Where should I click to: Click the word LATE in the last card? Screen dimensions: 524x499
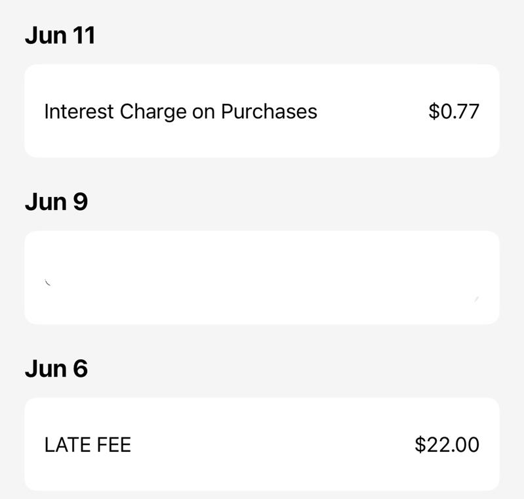68,445
